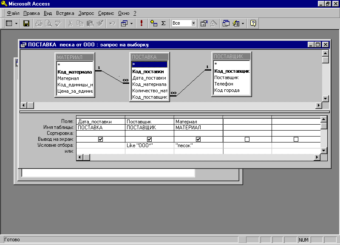Viewport: 340px width, 245px height.
Task: Check display box in fifth grid column
Action: click(x=296, y=140)
